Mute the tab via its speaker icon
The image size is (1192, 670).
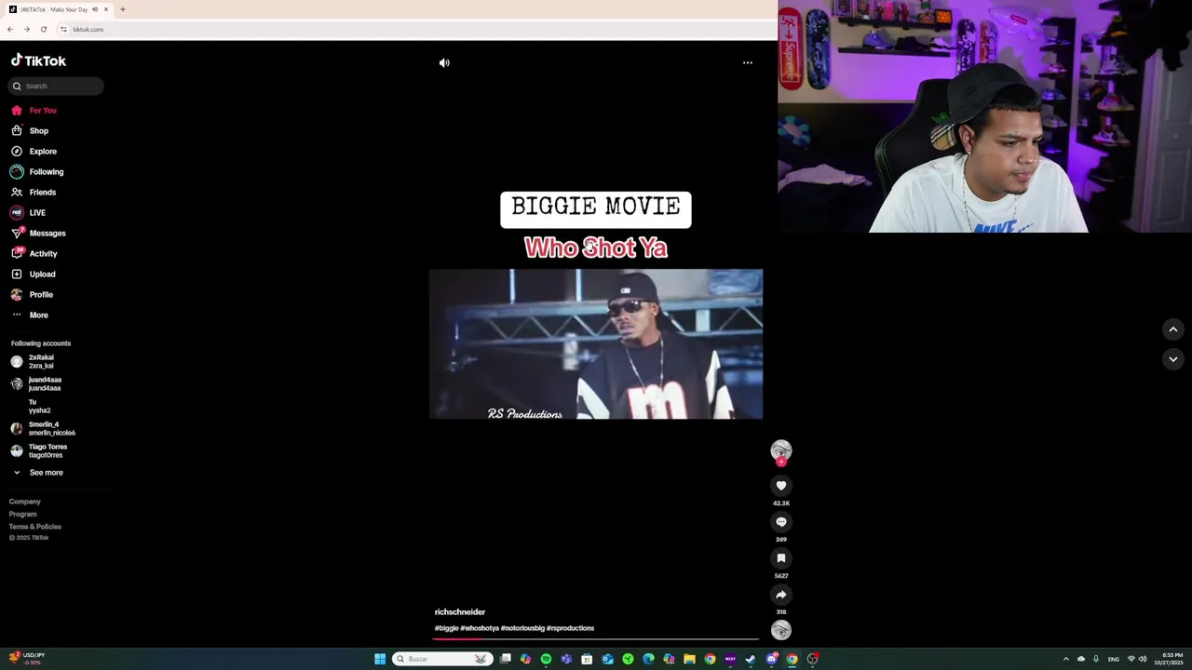point(94,9)
